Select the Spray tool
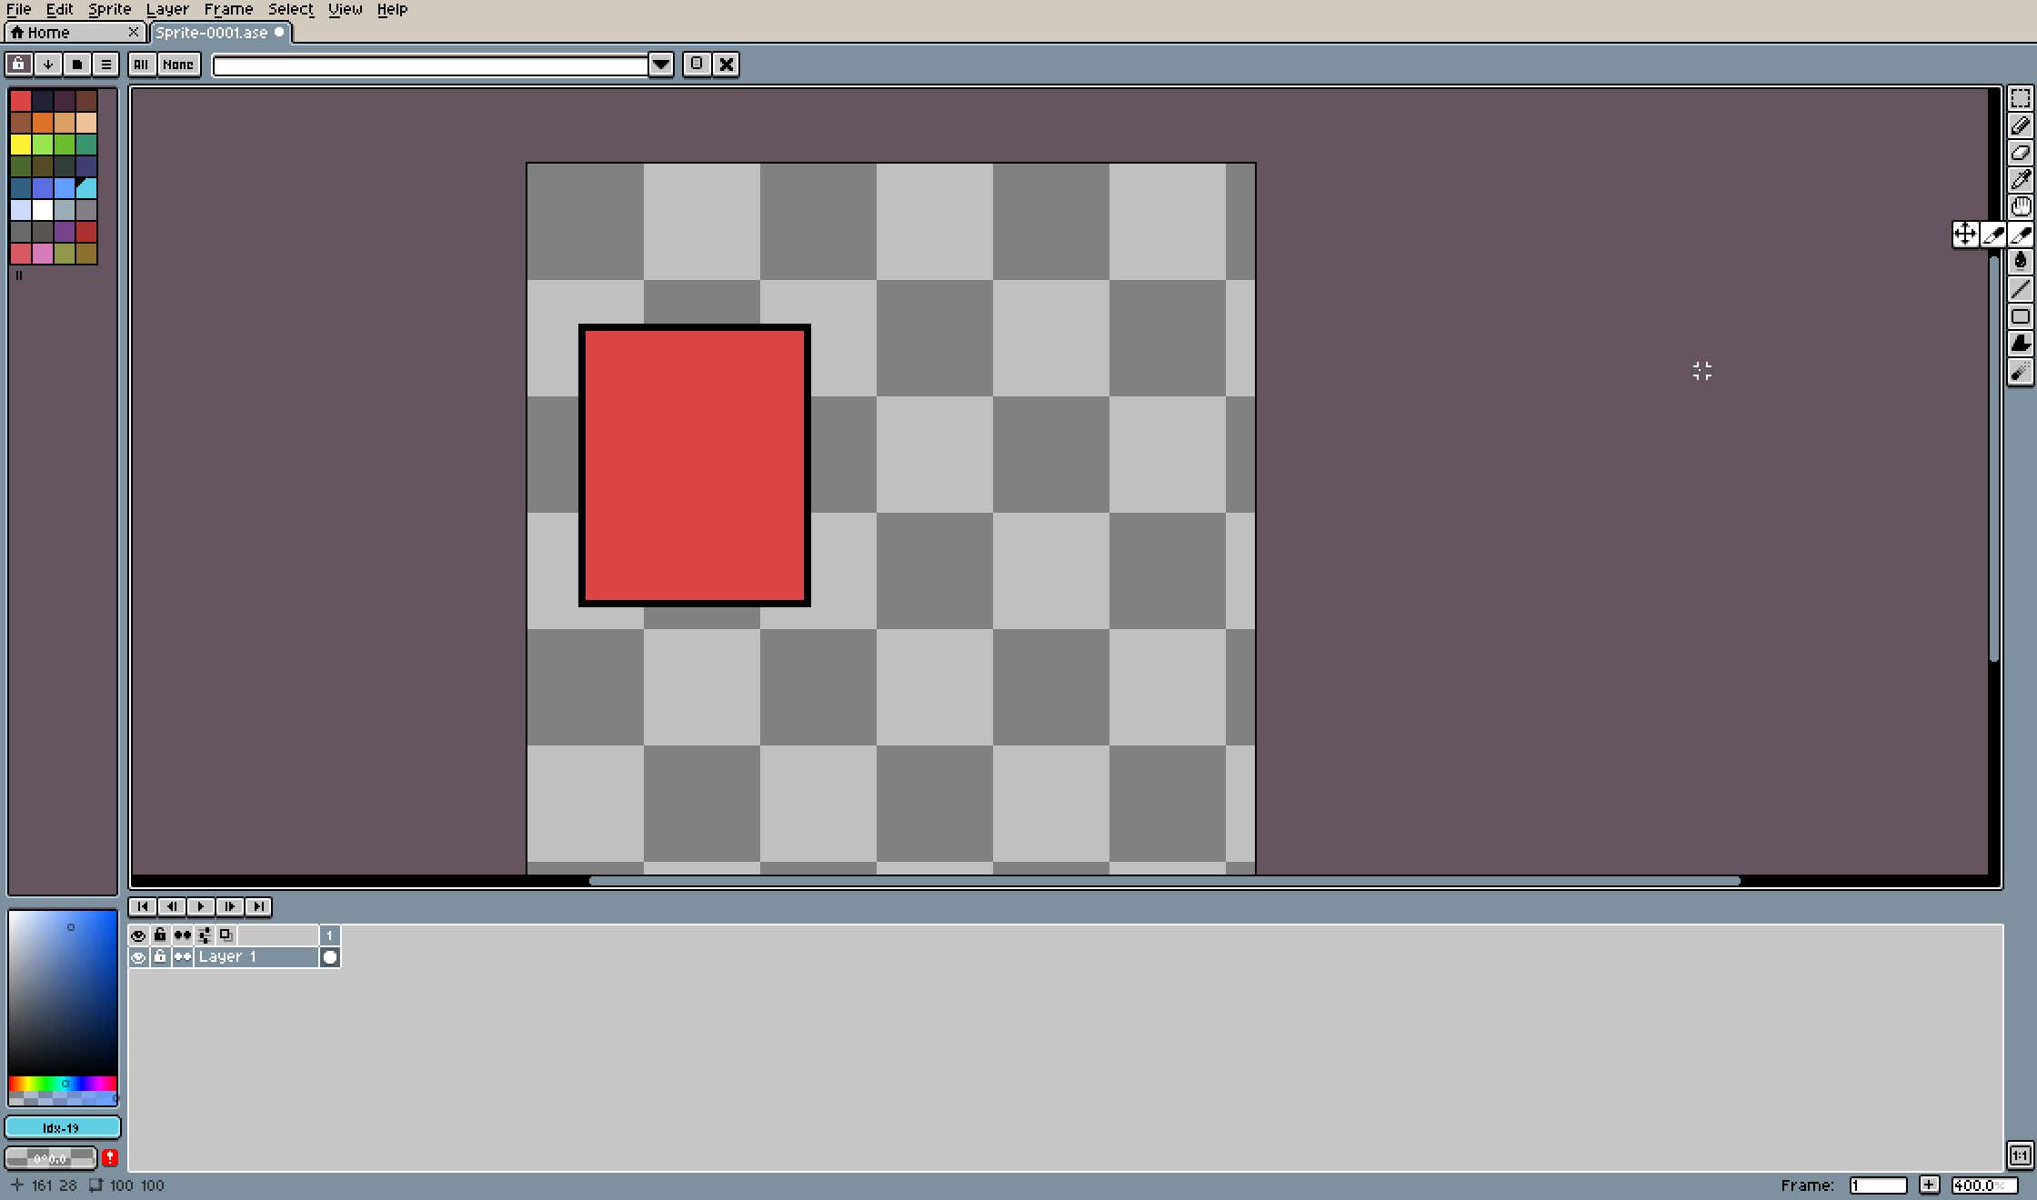Image resolution: width=2037 pixels, height=1200 pixels. (2020, 371)
